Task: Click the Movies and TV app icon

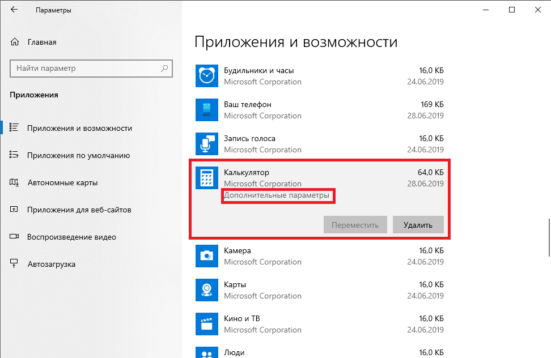Action: (x=206, y=324)
